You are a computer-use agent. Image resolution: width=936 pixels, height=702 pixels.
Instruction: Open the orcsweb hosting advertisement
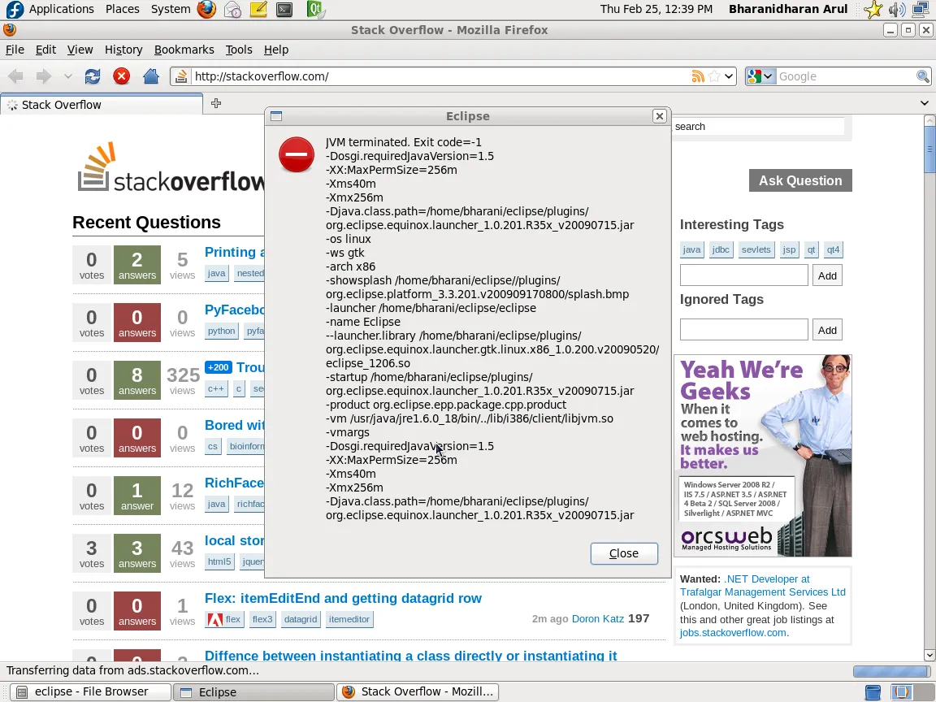point(763,456)
